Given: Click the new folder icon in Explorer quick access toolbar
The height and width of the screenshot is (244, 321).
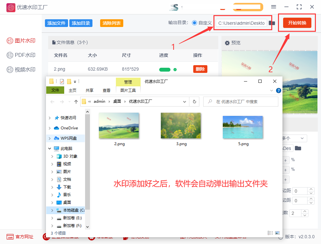Looking at the screenshot, I should click(x=69, y=82).
